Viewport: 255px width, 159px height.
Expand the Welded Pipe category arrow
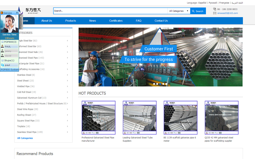pos(67,86)
